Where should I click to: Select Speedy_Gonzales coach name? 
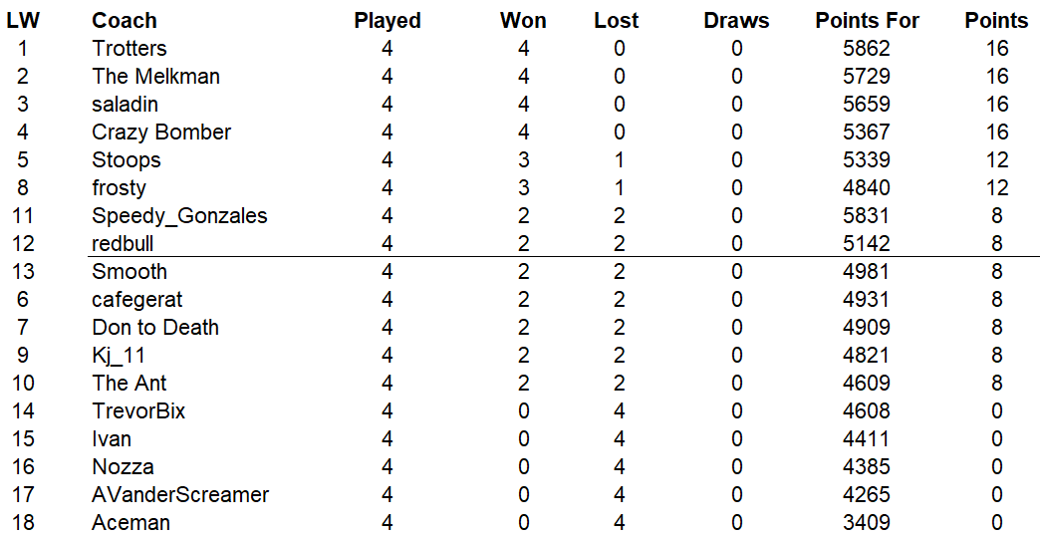179,216
